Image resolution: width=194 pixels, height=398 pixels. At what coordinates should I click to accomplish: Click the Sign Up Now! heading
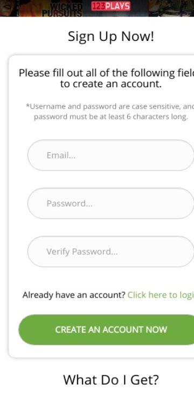(x=111, y=37)
